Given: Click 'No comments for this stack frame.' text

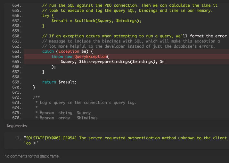Looking at the screenshot, I should click(32, 156).
